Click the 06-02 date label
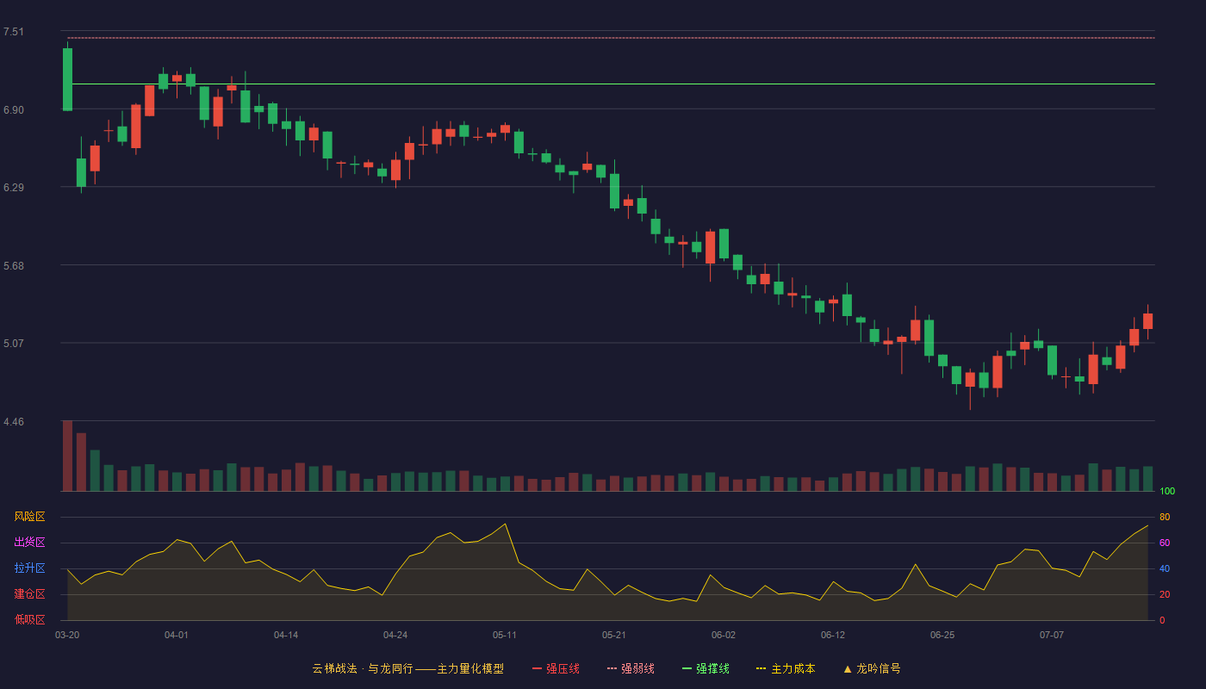 (724, 635)
